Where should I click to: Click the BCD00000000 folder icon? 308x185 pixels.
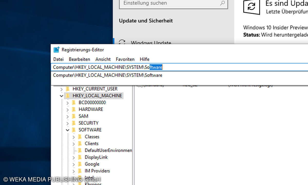tap(74, 103)
